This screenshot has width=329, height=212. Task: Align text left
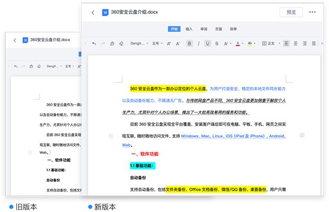(286, 43)
